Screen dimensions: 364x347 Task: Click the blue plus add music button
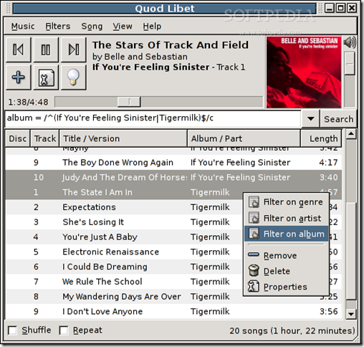[x=19, y=77]
